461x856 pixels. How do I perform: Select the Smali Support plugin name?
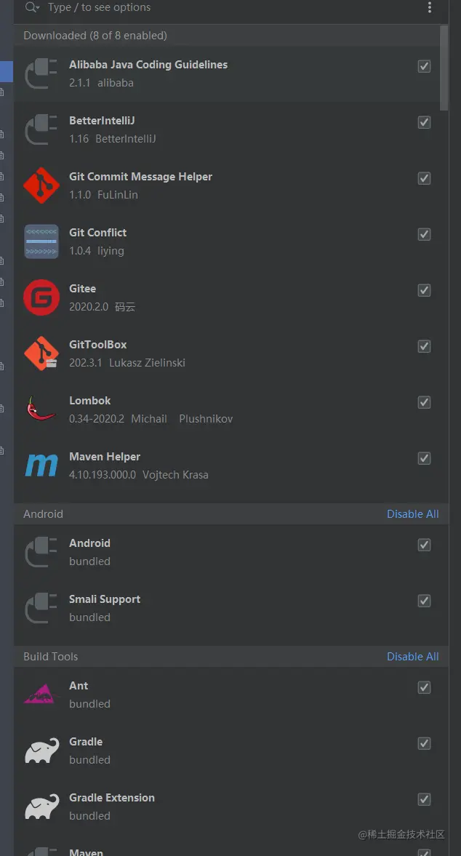[x=105, y=599]
